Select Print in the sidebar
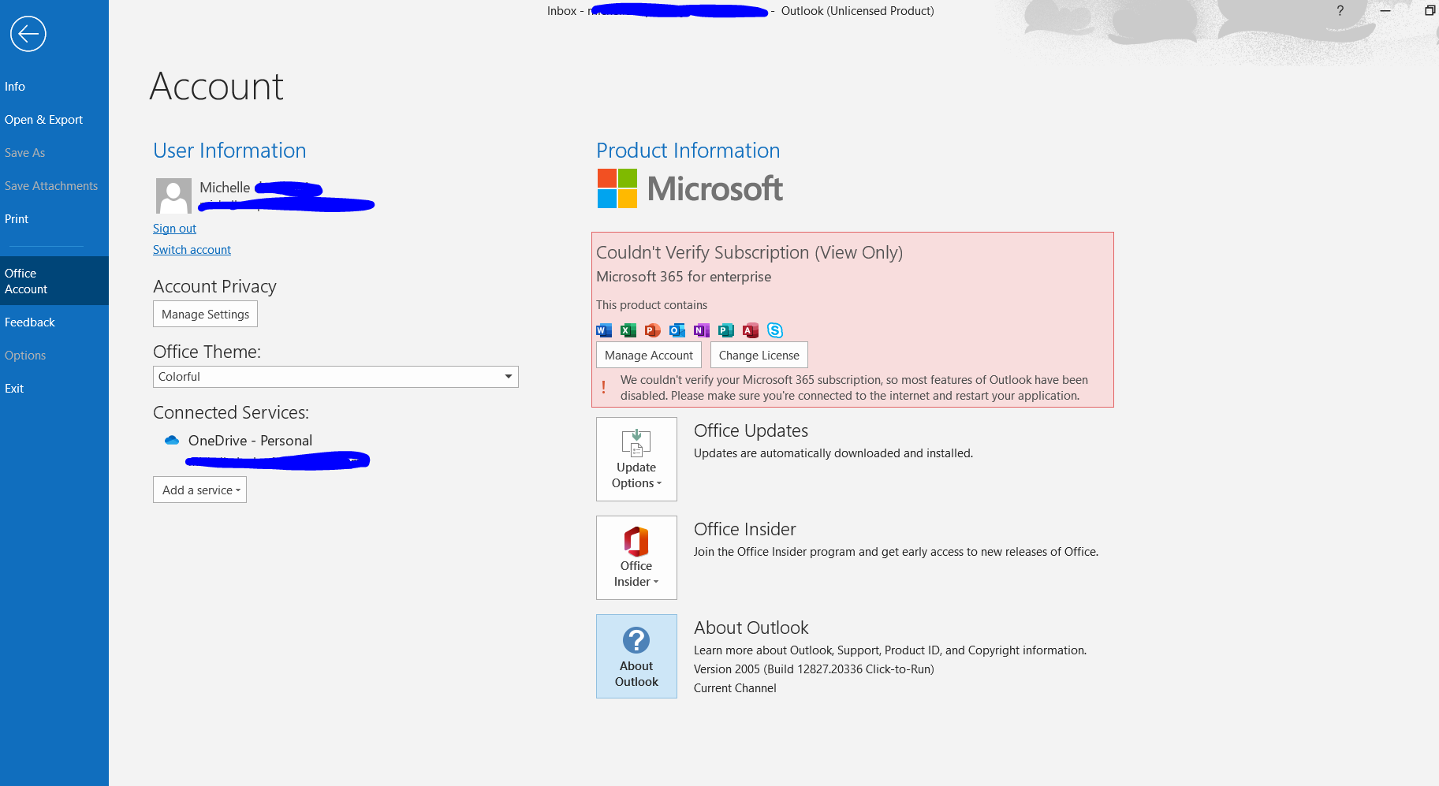The width and height of the screenshot is (1439, 786). point(54,219)
